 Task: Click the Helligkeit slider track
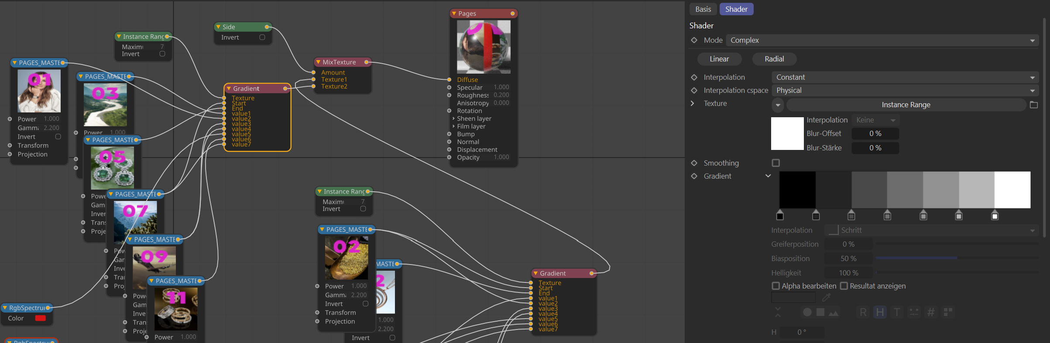pyautogui.click(x=957, y=272)
